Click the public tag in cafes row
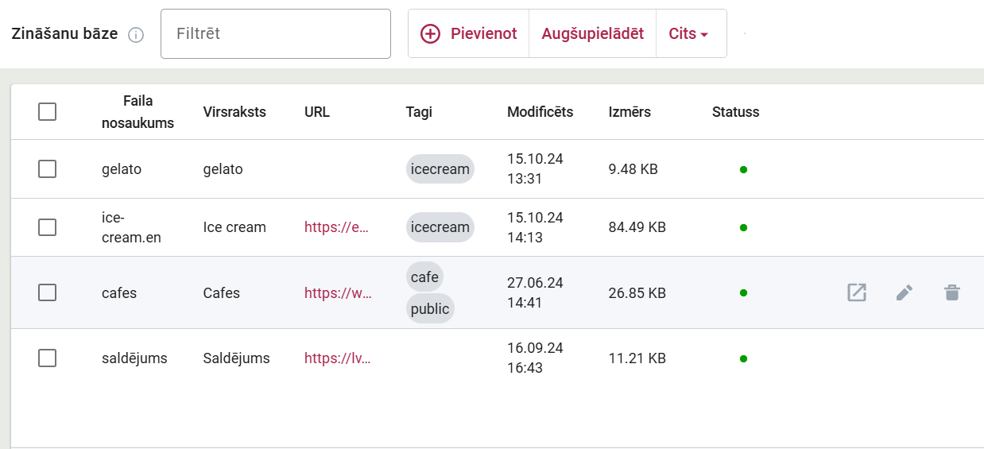Image resolution: width=984 pixels, height=449 pixels. coord(430,308)
